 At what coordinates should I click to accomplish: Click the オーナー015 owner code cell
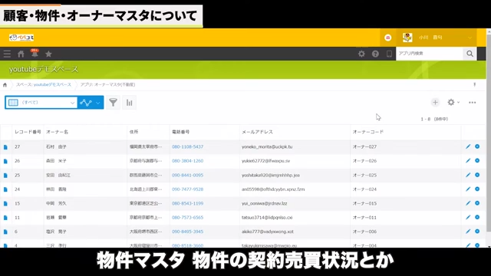pyautogui.click(x=364, y=203)
